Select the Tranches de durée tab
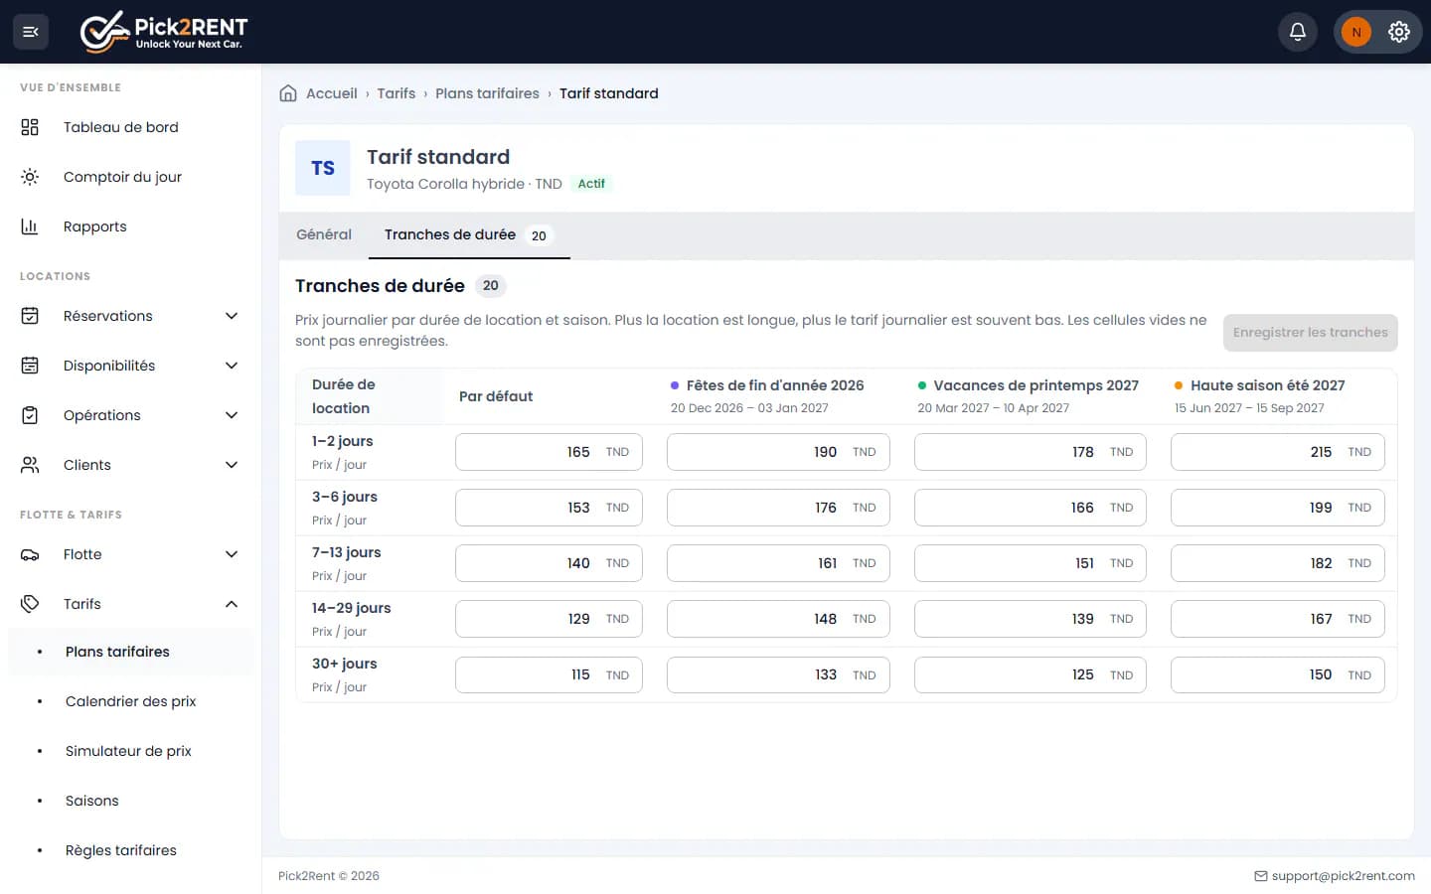This screenshot has width=1431, height=894. pyautogui.click(x=469, y=234)
